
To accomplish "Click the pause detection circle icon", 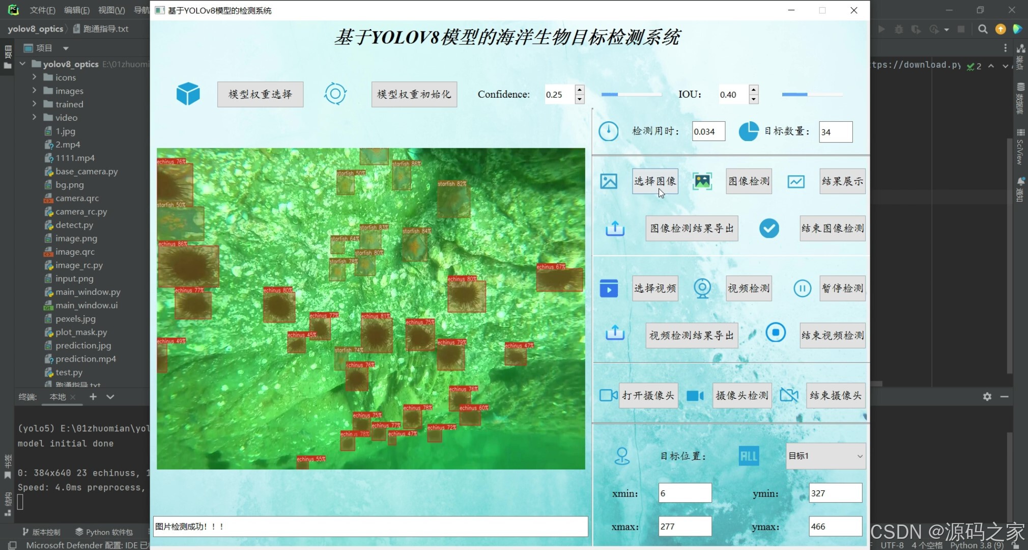I will 802,288.
